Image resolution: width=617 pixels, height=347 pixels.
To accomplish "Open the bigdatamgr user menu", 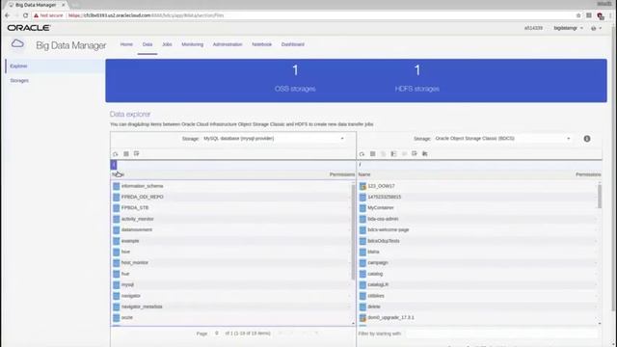I will (568, 28).
